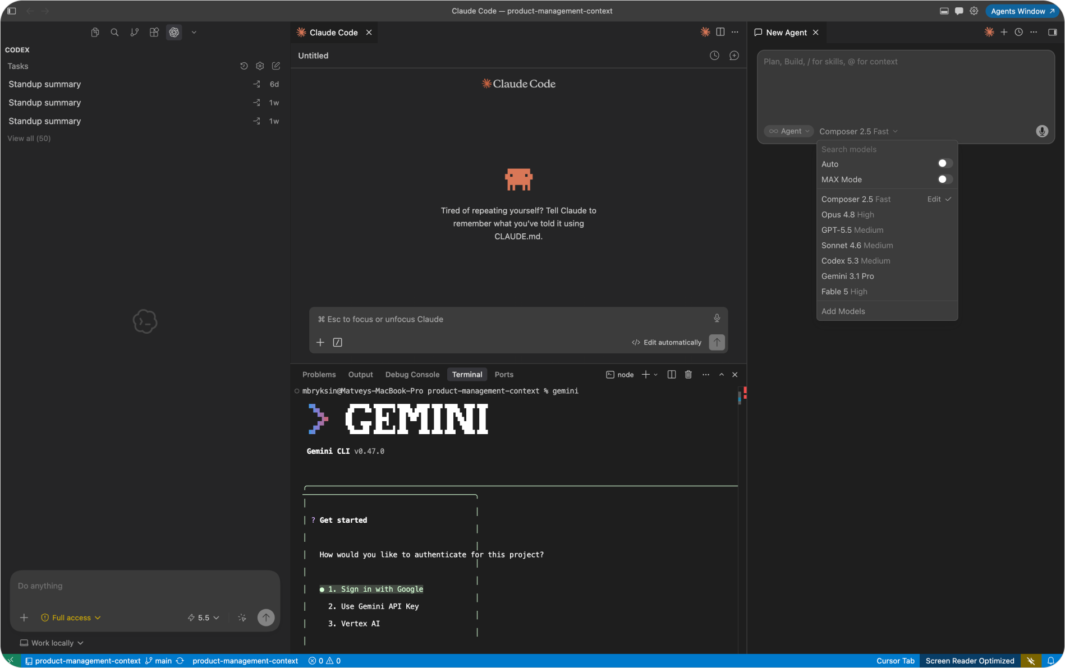Add attachment with plus in Claude input
Screen dimensions: 1065x668
320,342
